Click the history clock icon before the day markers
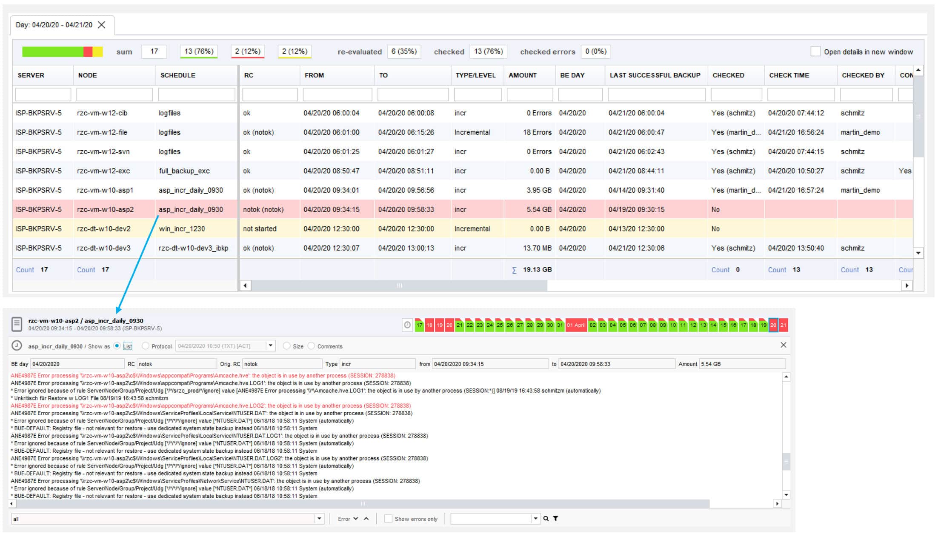The image size is (938, 534). click(407, 325)
